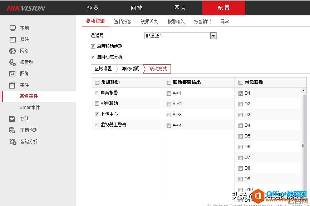
Task: Click the 智能分析 icon
Action: (x=13, y=142)
